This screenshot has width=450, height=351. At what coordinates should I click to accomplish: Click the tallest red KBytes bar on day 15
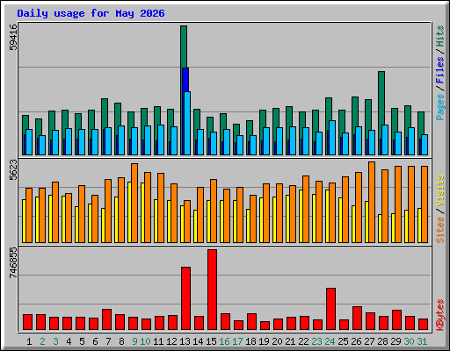212,290
